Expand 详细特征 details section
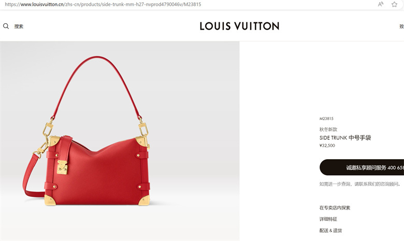 point(328,219)
